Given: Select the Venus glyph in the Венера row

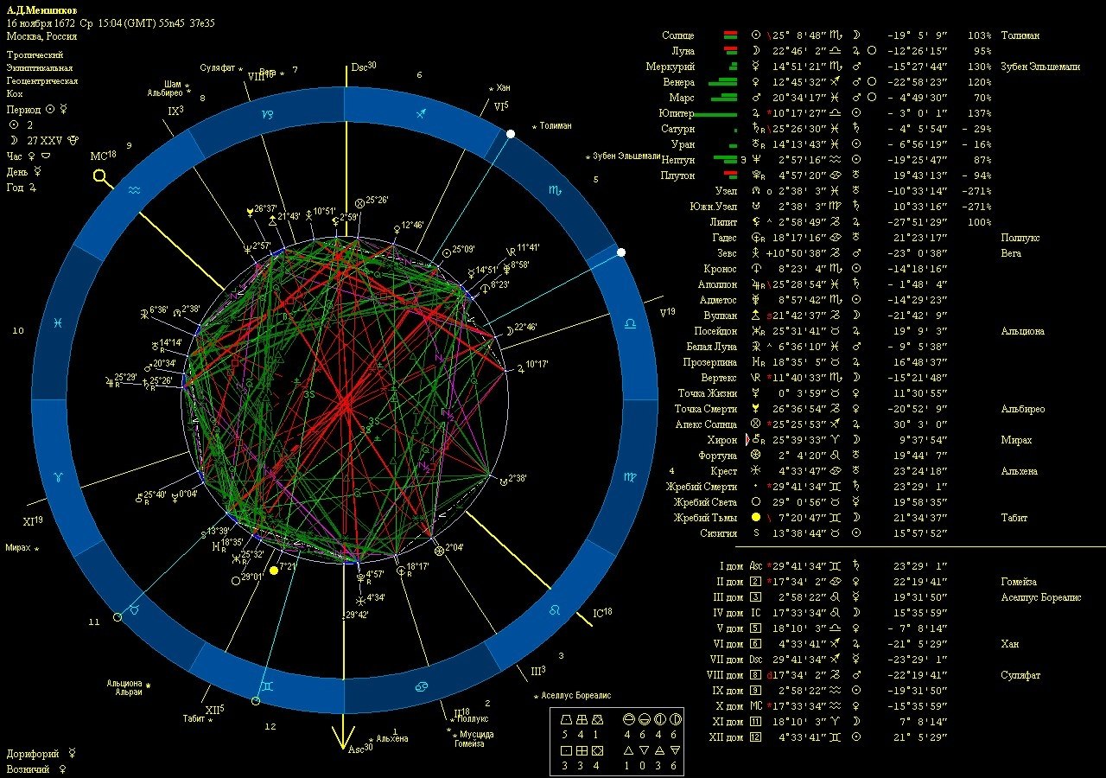Looking at the screenshot, I should (x=756, y=82).
